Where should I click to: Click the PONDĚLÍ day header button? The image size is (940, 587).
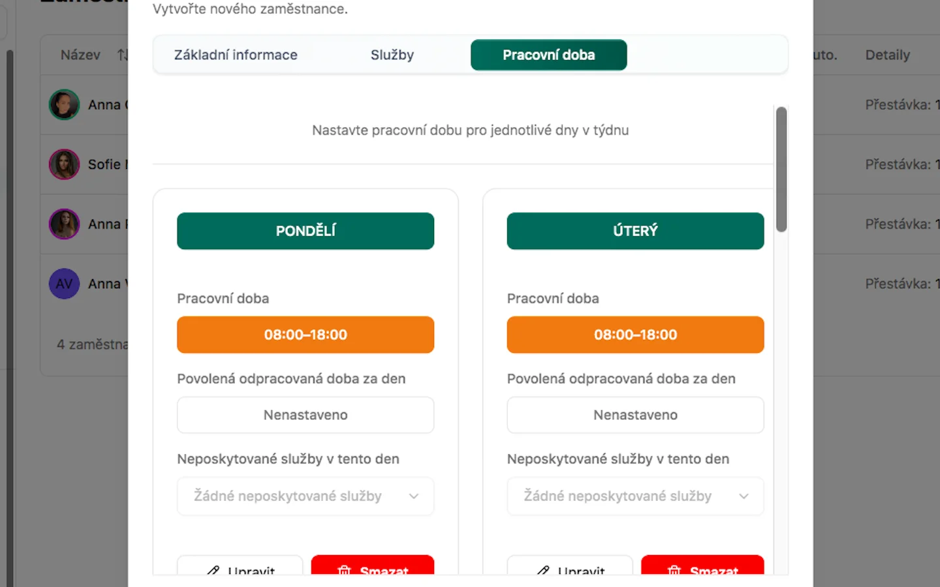pyautogui.click(x=305, y=231)
